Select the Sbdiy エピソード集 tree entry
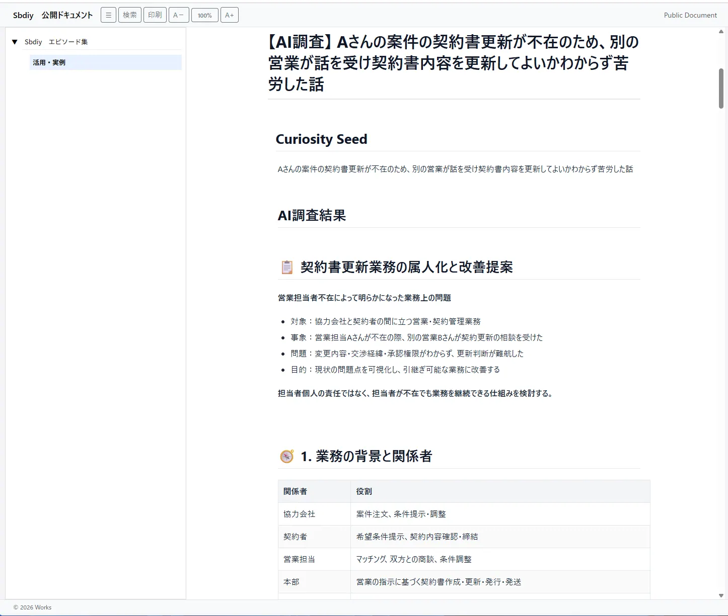The height and width of the screenshot is (616, 728). click(x=56, y=42)
